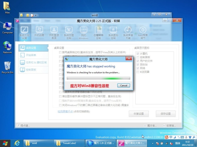Click the folder icon in win8 window title bar
The height and width of the screenshot is (147, 197).
21,15
